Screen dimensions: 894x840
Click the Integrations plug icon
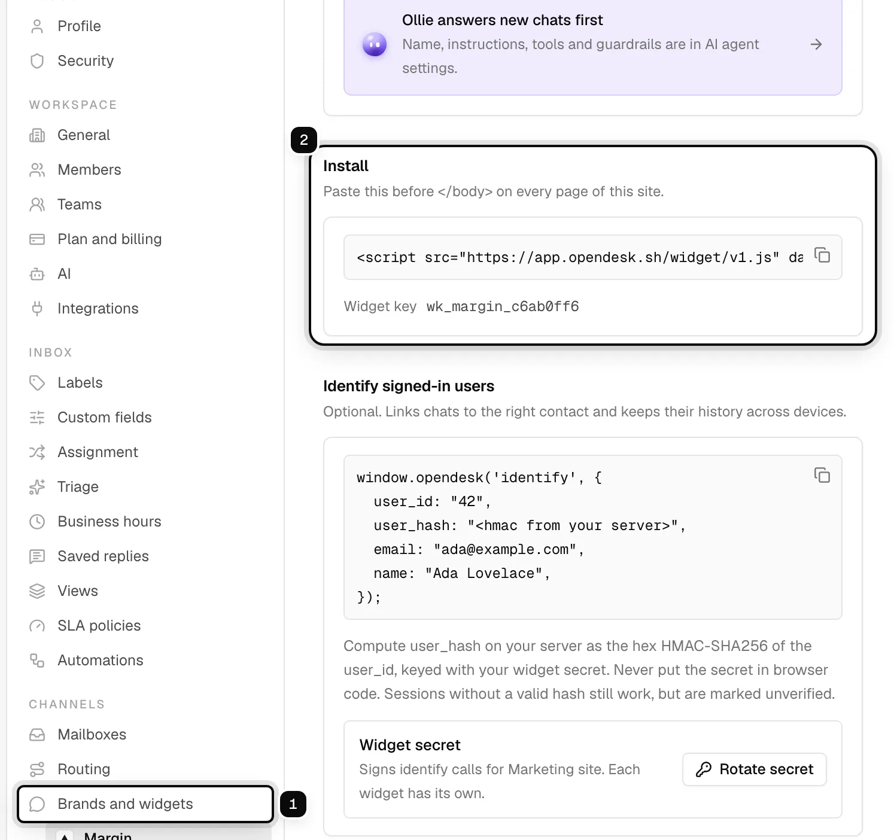pos(37,309)
